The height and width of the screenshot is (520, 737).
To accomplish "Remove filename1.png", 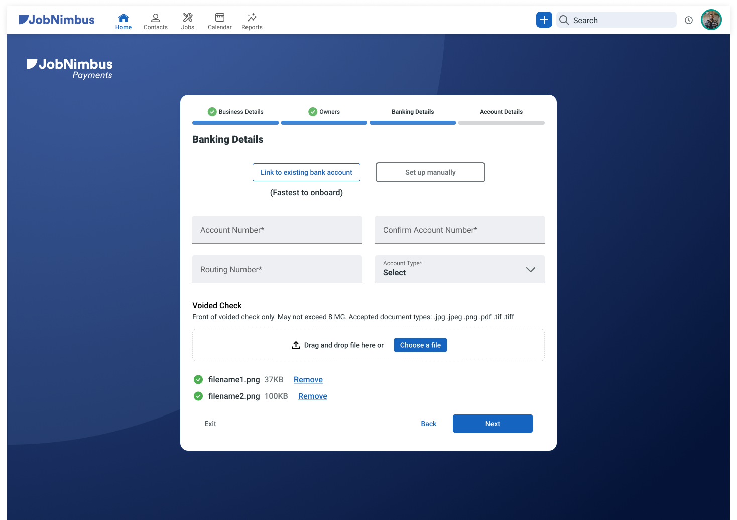I will pos(308,380).
